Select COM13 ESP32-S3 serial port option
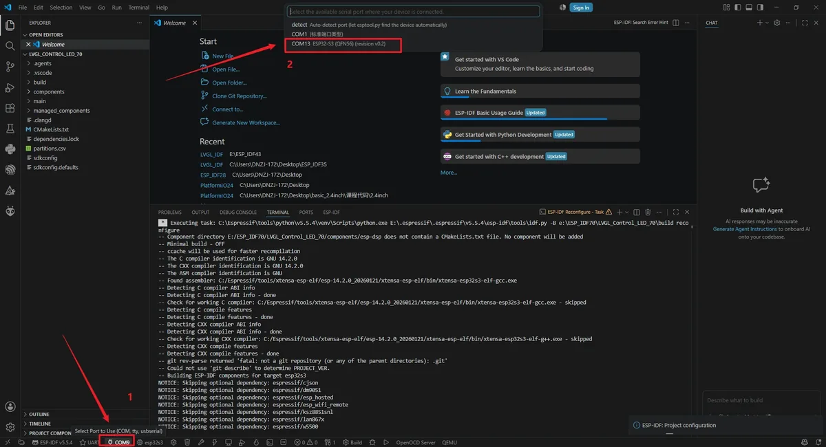The height and width of the screenshot is (447, 826). click(412, 43)
